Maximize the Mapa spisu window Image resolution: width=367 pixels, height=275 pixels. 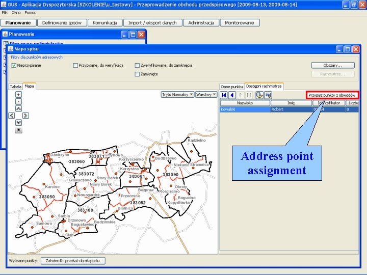[348, 49]
